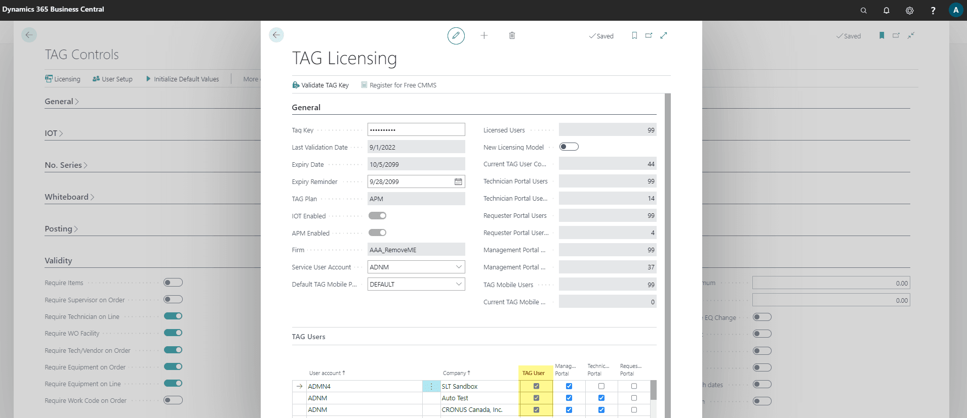Go back from TAG Licensing page
This screenshot has height=418, width=967.
pos(276,35)
